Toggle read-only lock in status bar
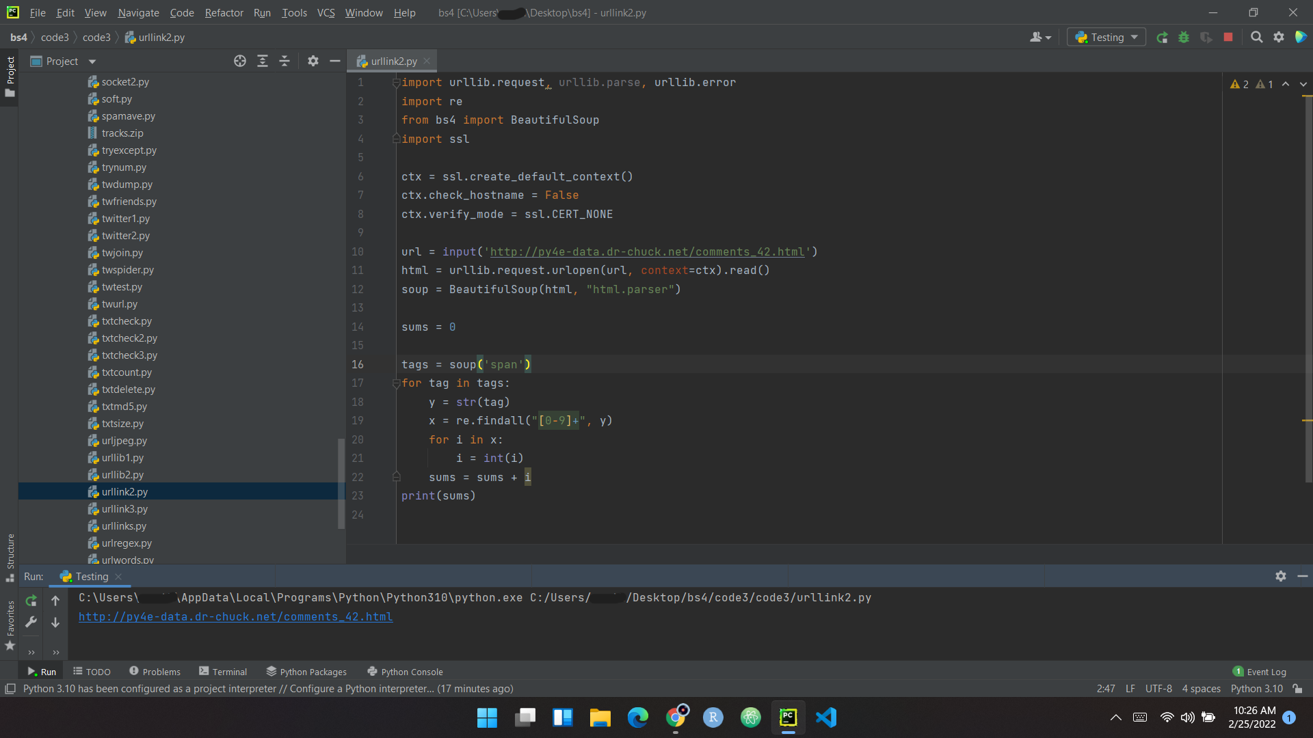Screen dimensions: 1313x738 [x=1297, y=689]
